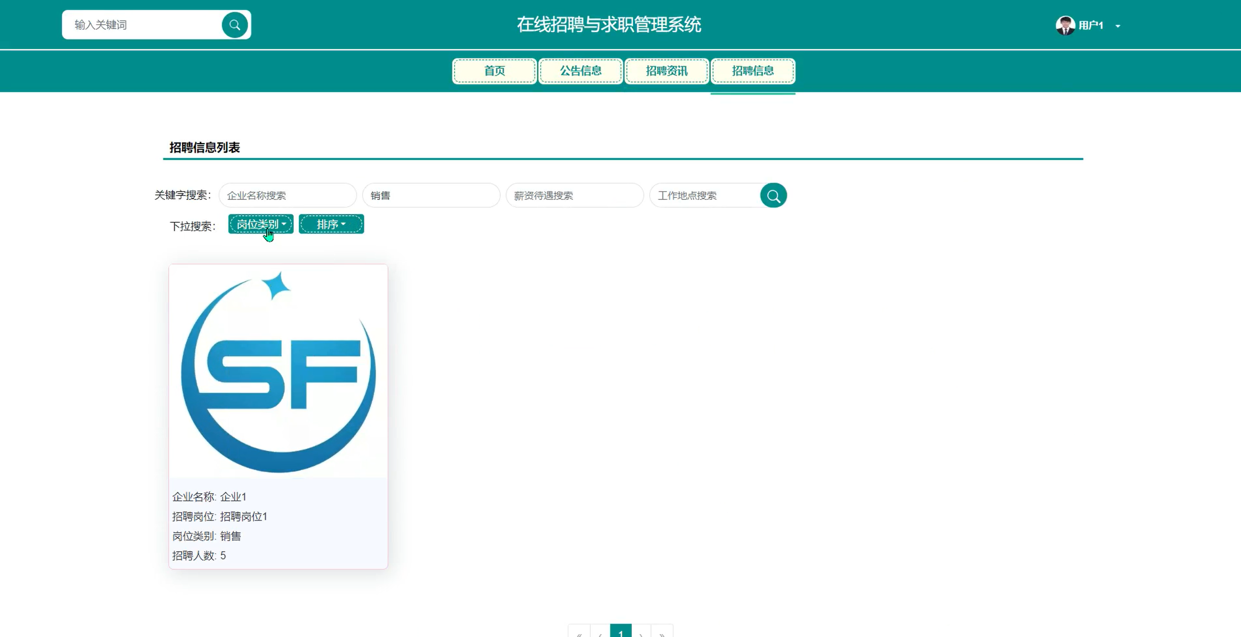This screenshot has height=637, width=1241.
Task: Open the 排序 dropdown
Action: coord(331,224)
